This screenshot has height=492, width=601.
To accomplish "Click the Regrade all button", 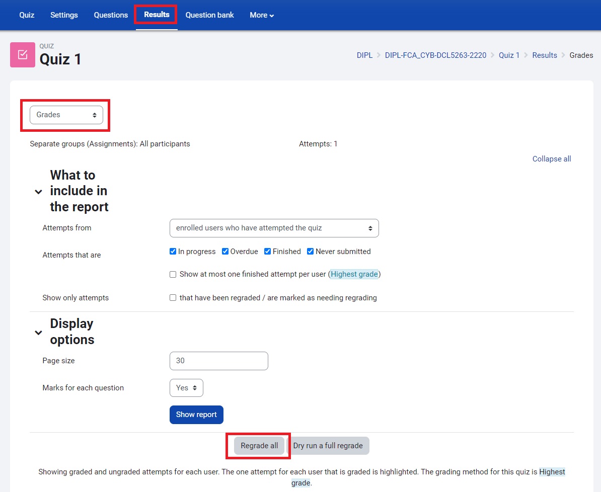I will pyautogui.click(x=259, y=446).
